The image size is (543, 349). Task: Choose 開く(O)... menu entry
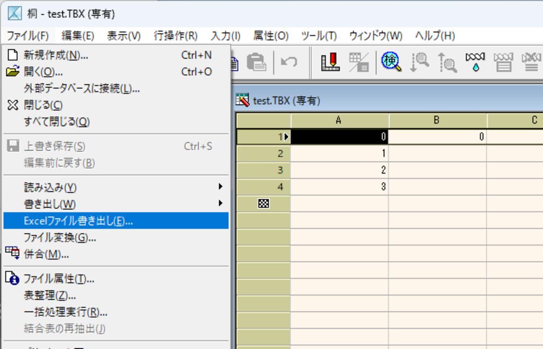point(116,71)
